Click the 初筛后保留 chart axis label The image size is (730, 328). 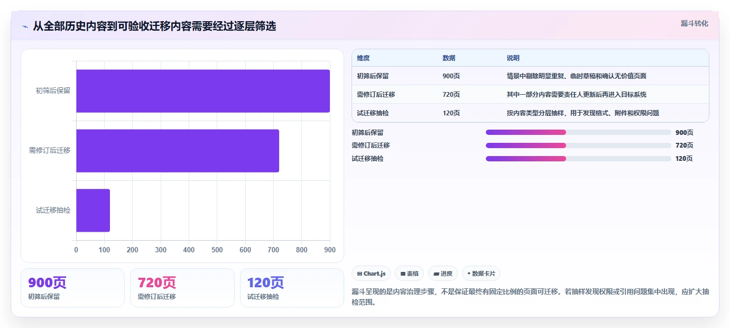(x=53, y=91)
